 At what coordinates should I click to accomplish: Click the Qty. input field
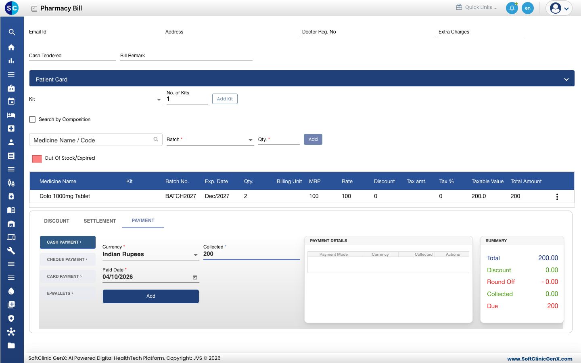click(x=279, y=140)
